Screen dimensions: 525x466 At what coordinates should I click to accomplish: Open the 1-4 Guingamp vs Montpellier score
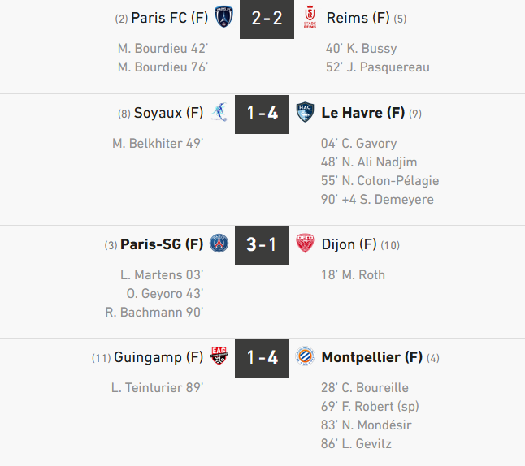(x=262, y=358)
